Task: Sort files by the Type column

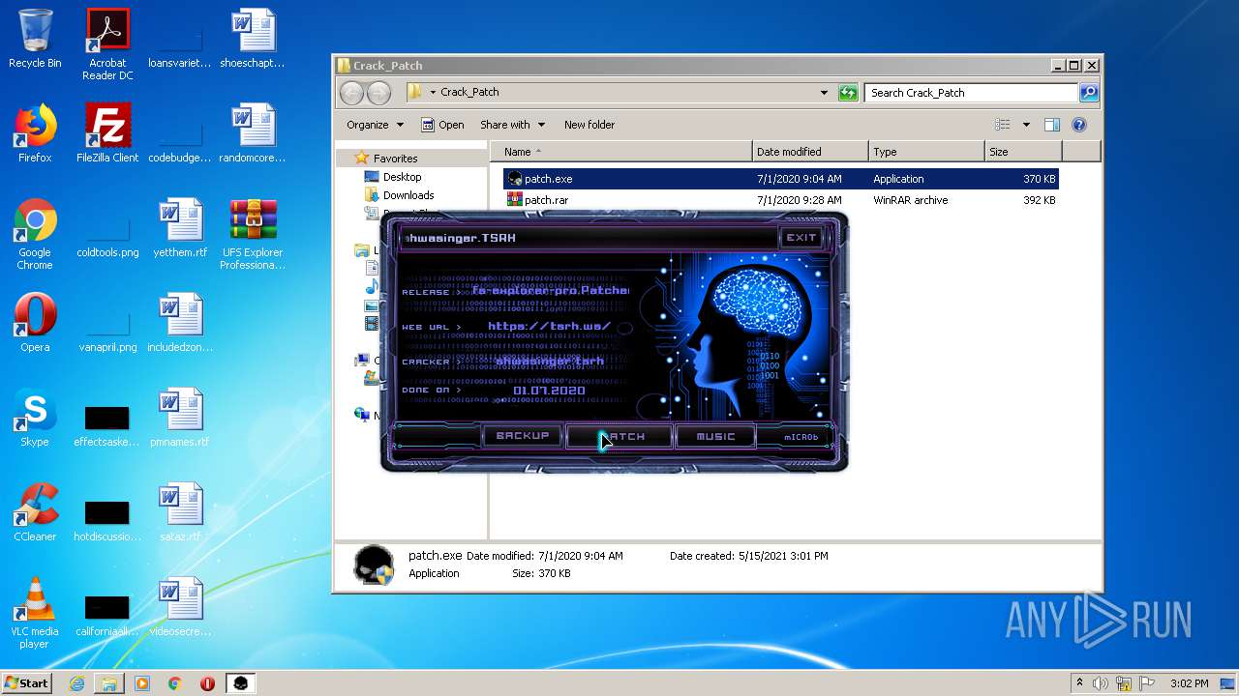Action: [x=926, y=152]
